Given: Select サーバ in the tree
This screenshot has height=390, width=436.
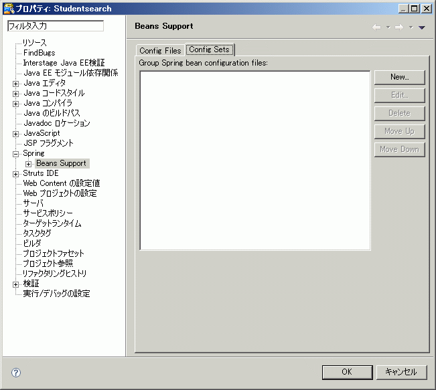Looking at the screenshot, I should 33,203.
